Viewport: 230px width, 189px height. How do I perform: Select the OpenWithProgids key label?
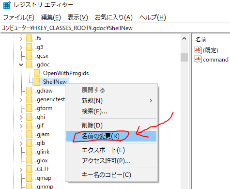coord(66,73)
